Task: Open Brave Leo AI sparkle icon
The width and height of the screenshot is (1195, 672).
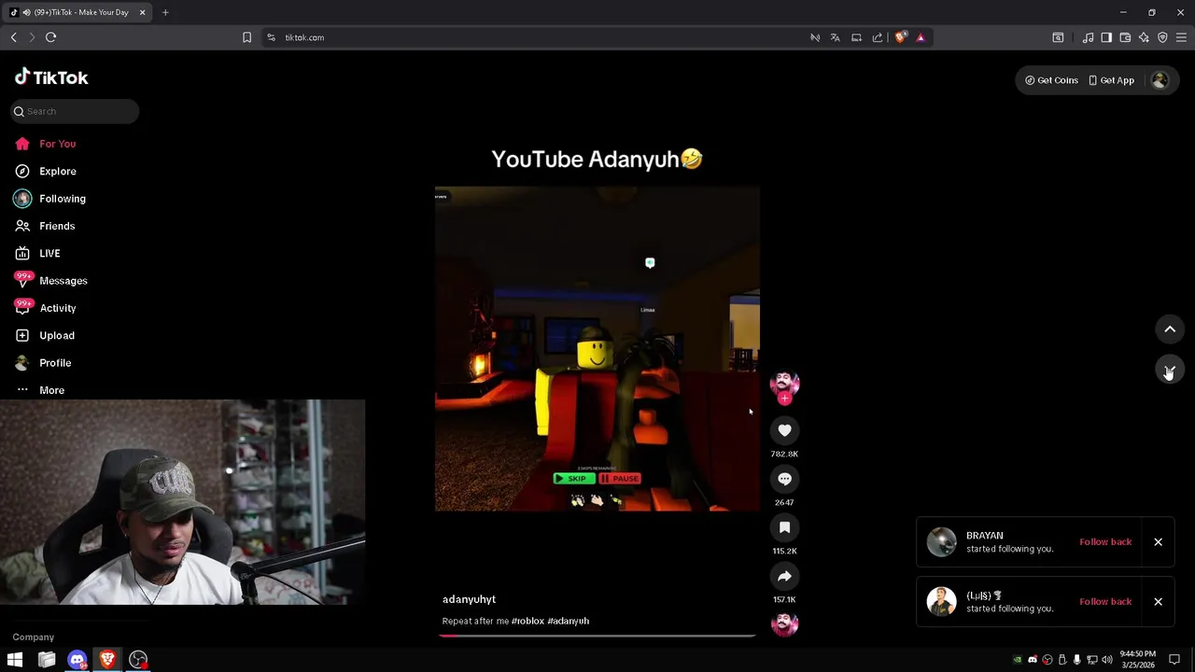Action: (x=1144, y=37)
